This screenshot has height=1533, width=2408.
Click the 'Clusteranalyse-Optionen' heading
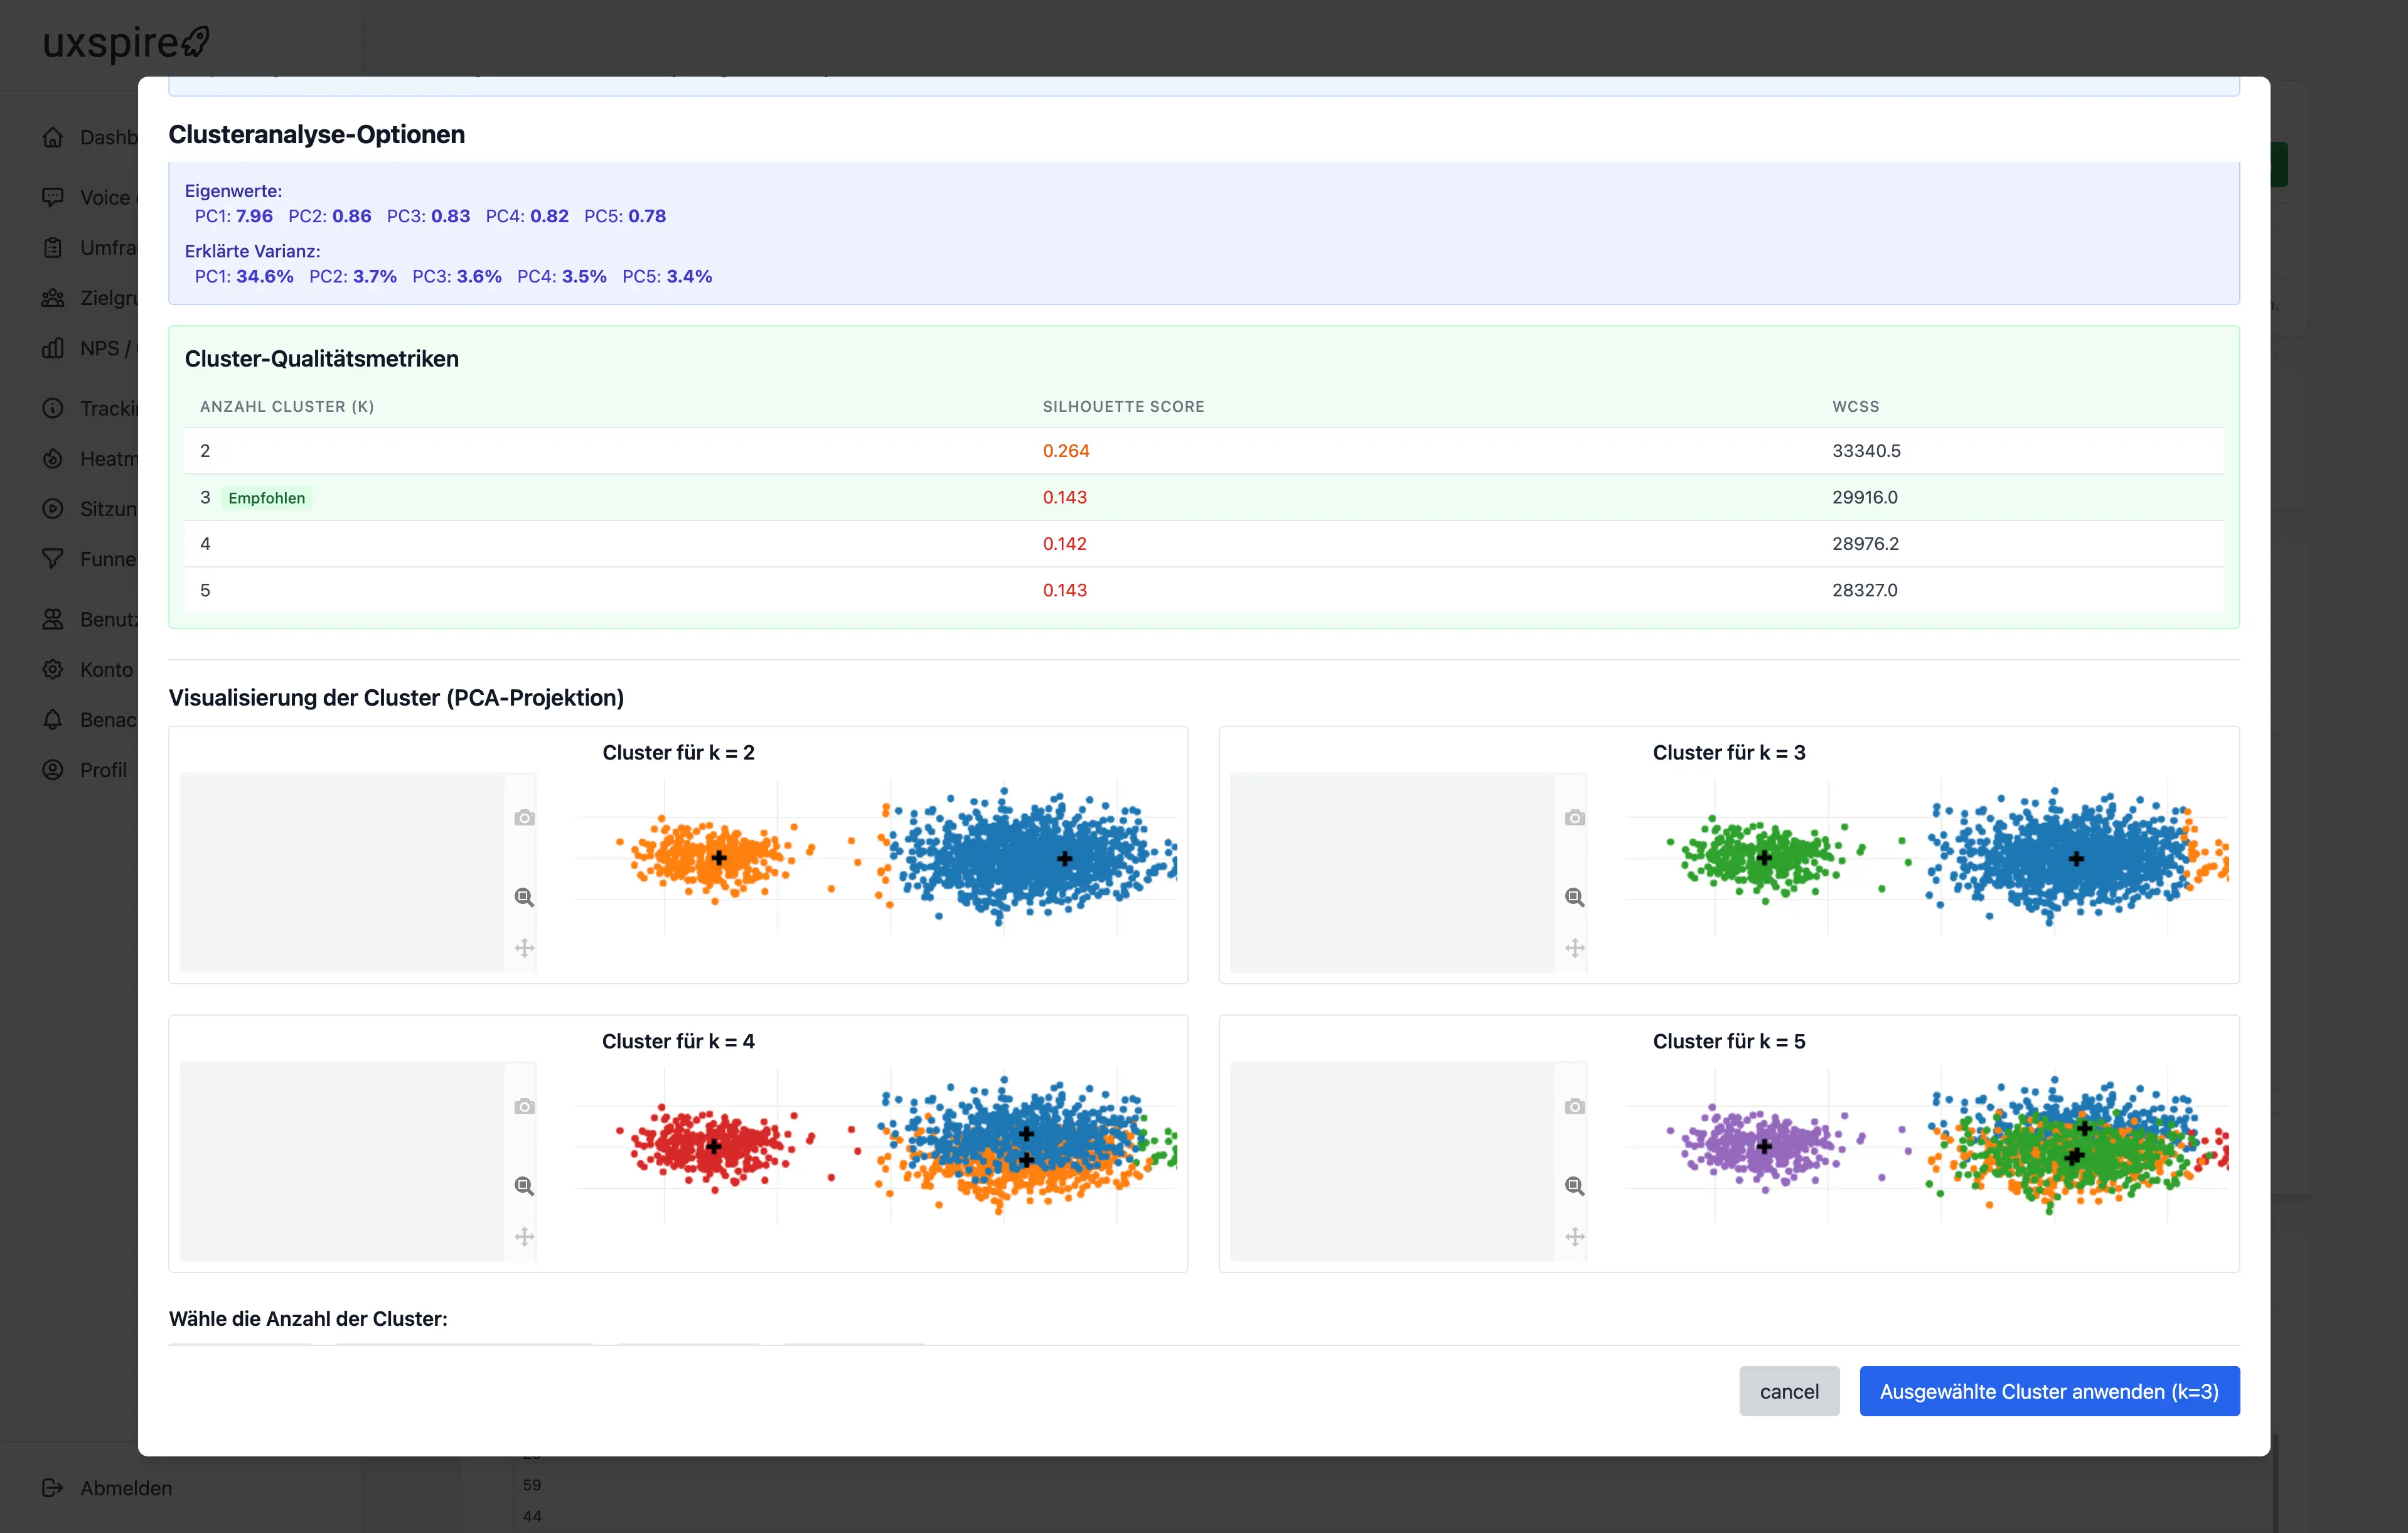point(317,134)
